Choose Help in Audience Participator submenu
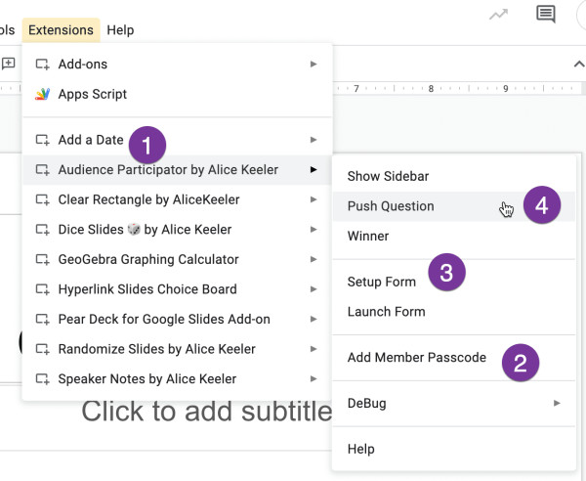This screenshot has height=481, width=586. coord(454,449)
